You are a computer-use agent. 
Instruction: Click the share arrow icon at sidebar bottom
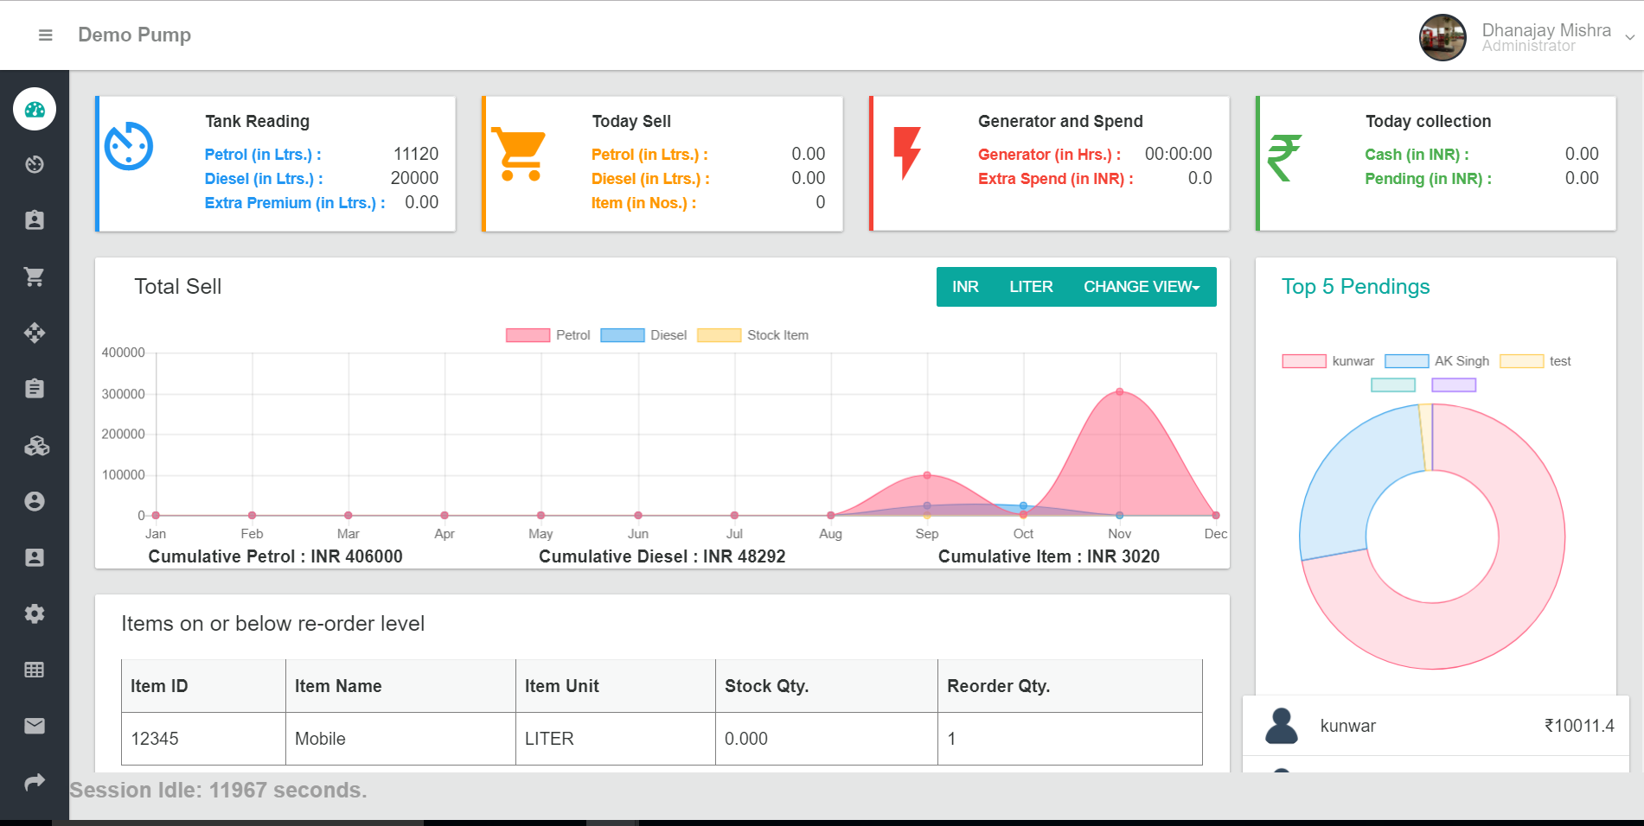35,782
